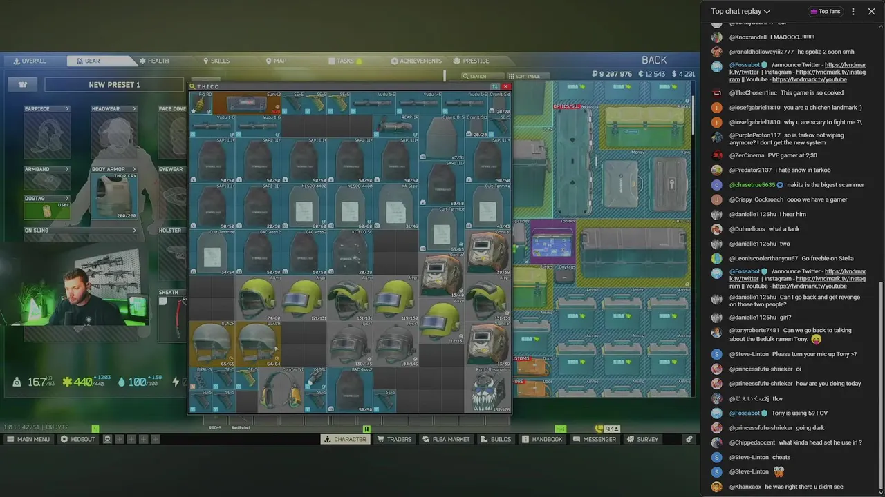
Task: Select the face shield mask showing 13/40
Action: (x=442, y=275)
